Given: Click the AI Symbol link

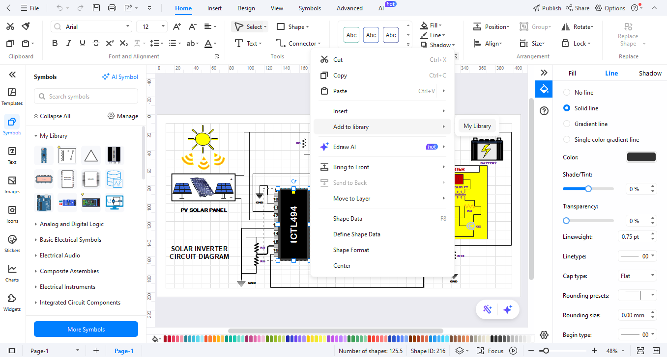Looking at the screenshot, I should (x=120, y=77).
